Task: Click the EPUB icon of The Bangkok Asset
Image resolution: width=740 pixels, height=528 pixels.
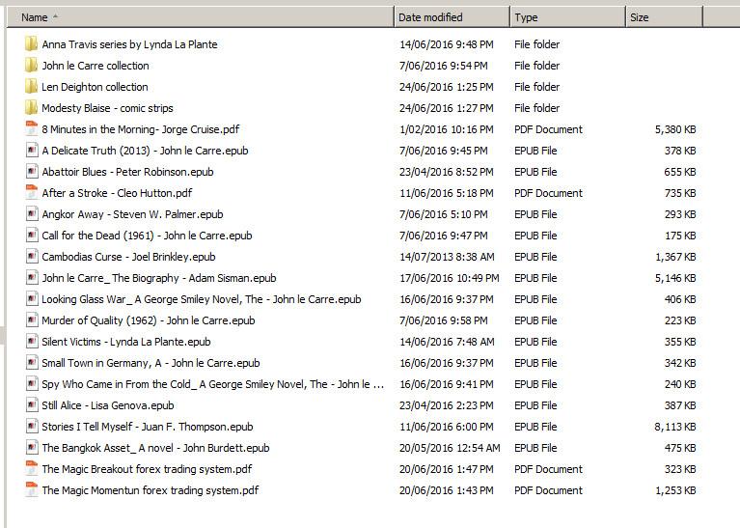Action: point(31,448)
